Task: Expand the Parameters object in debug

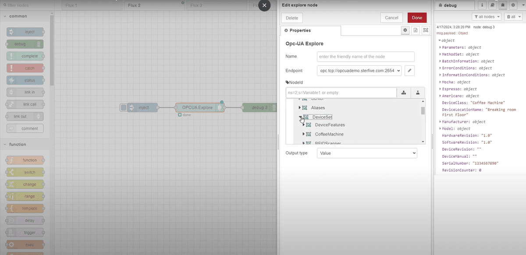Action: pyautogui.click(x=440, y=47)
